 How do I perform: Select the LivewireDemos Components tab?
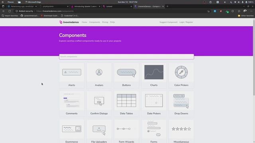[149, 6]
